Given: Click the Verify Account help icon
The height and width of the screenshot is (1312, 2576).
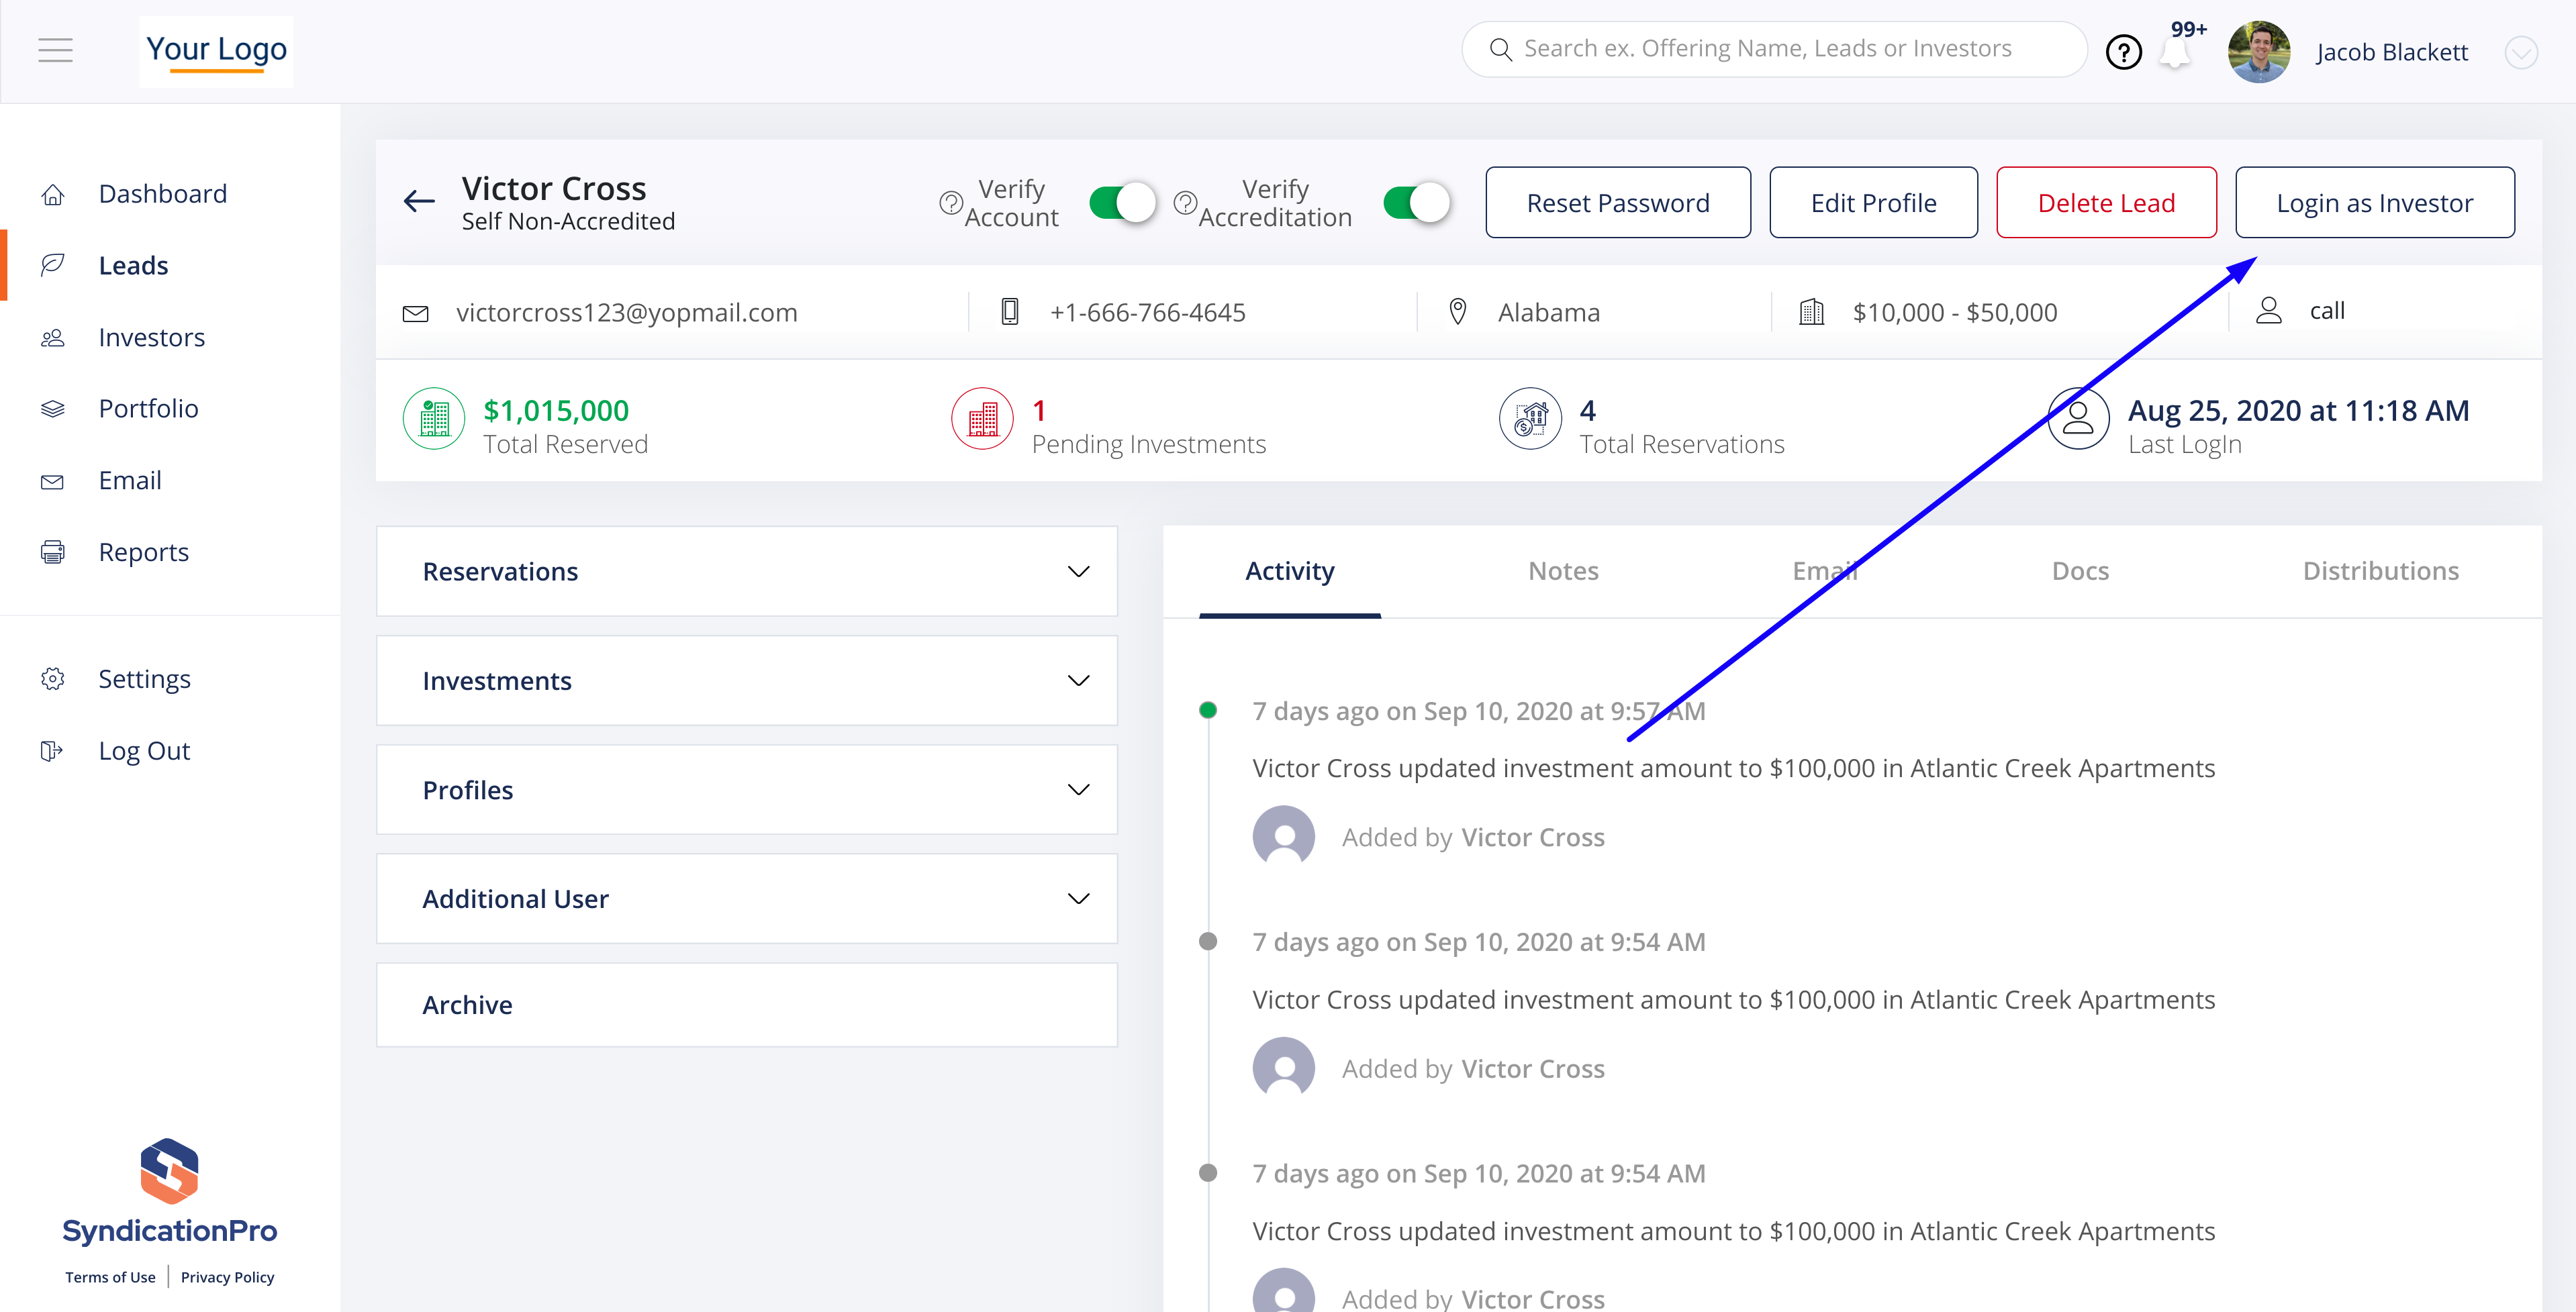Looking at the screenshot, I should (950, 203).
